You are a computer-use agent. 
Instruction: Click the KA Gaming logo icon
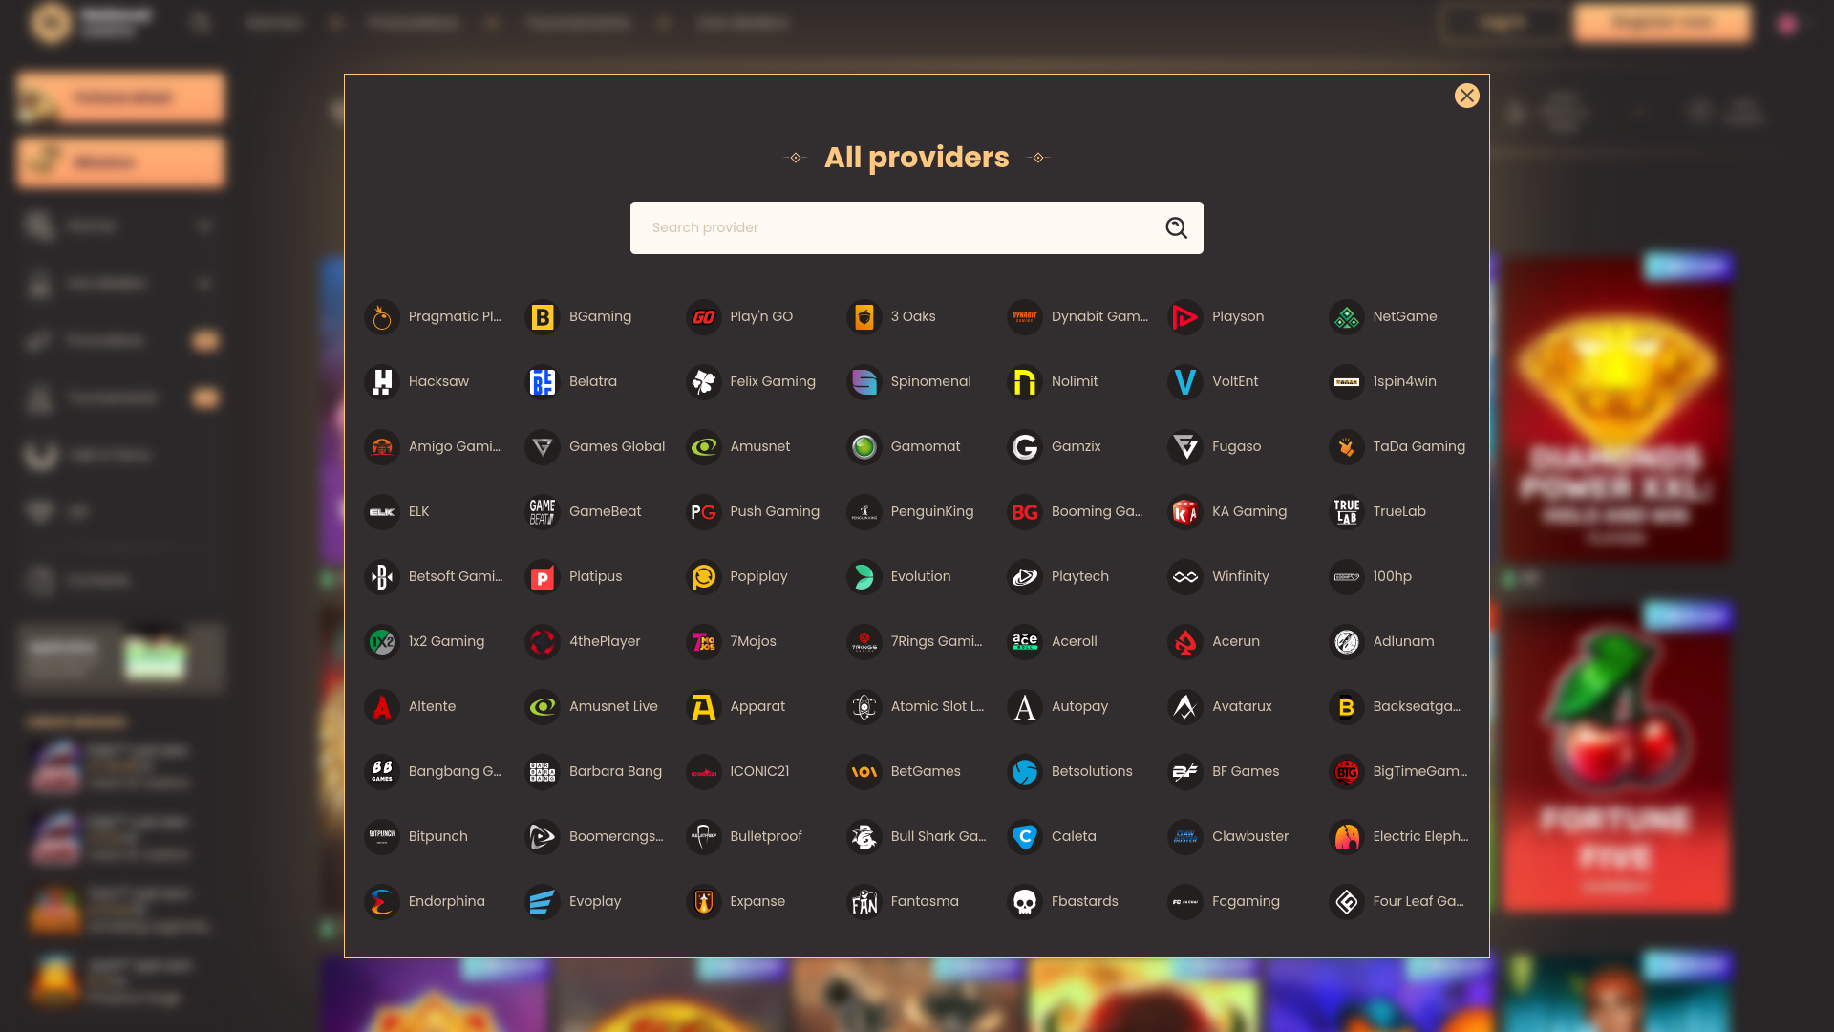coord(1185,512)
